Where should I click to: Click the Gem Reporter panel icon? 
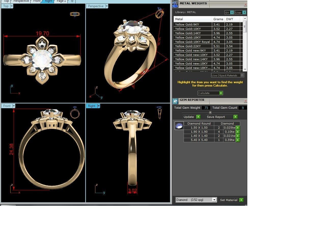click(x=175, y=101)
